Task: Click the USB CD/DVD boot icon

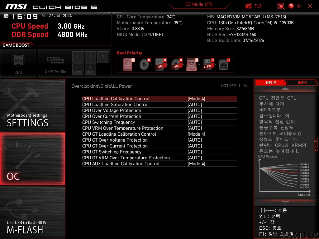Action: pos(176,64)
